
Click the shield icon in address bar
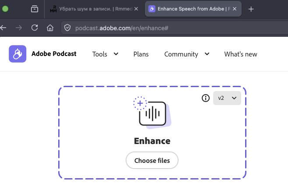pos(67,28)
